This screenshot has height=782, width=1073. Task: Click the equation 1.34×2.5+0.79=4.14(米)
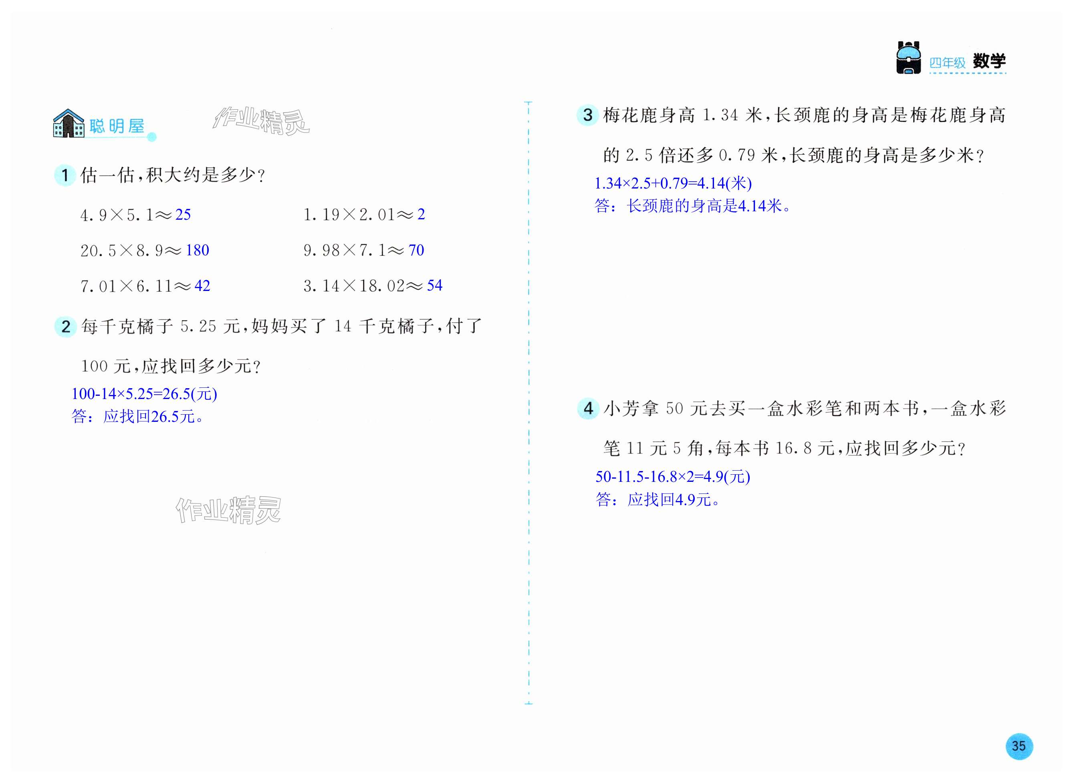(x=673, y=183)
